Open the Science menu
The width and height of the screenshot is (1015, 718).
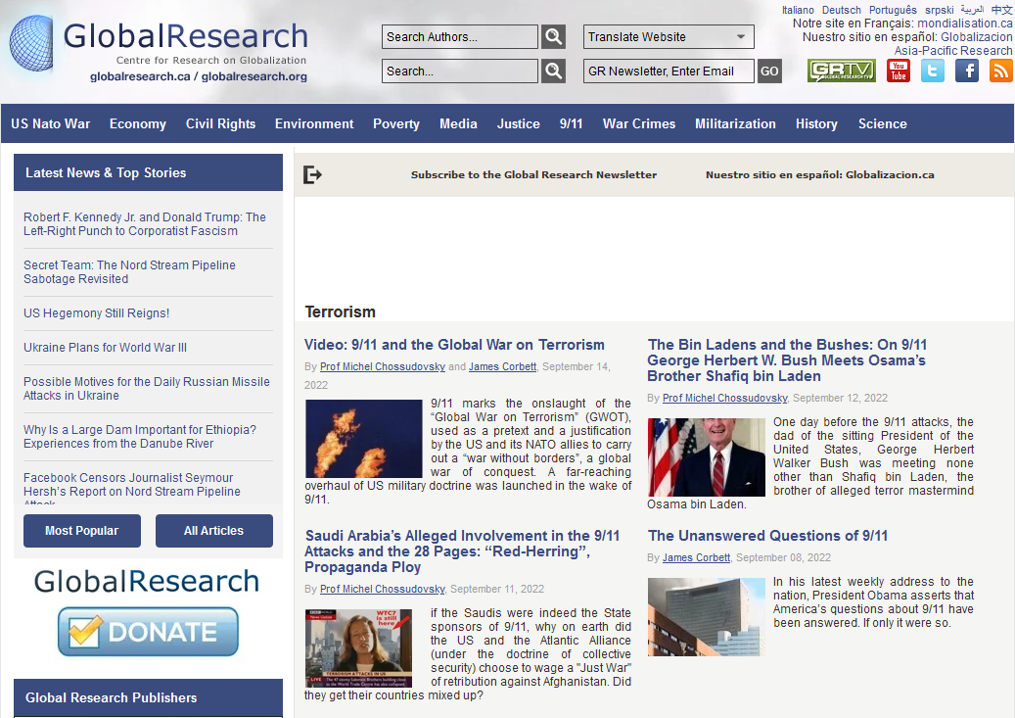pos(882,123)
